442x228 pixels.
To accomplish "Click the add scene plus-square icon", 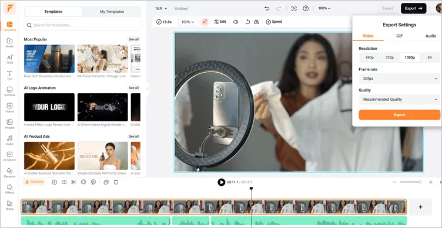I will click(x=55, y=182).
